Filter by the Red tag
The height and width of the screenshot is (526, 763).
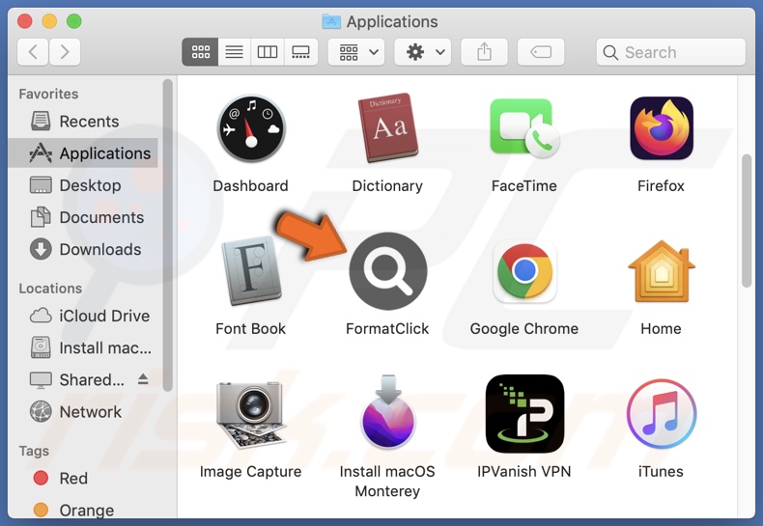click(83, 479)
